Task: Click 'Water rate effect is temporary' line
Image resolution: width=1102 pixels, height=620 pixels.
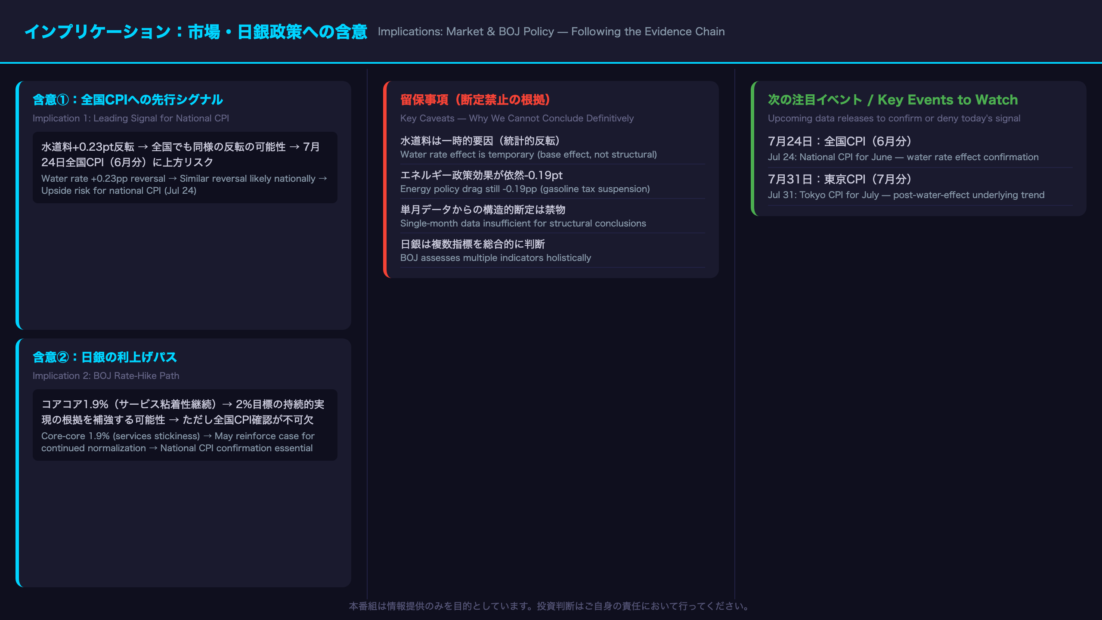Action: tap(529, 154)
